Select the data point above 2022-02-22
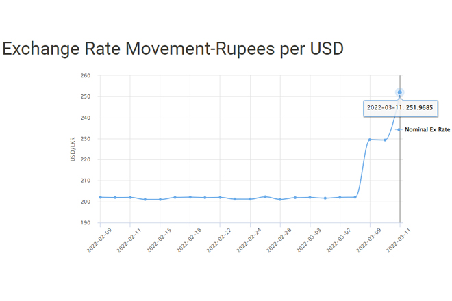Viewport: 452px width, 301px height. click(220, 197)
